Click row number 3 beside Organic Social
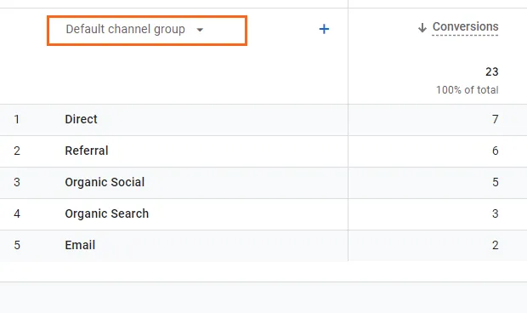 pos(17,182)
